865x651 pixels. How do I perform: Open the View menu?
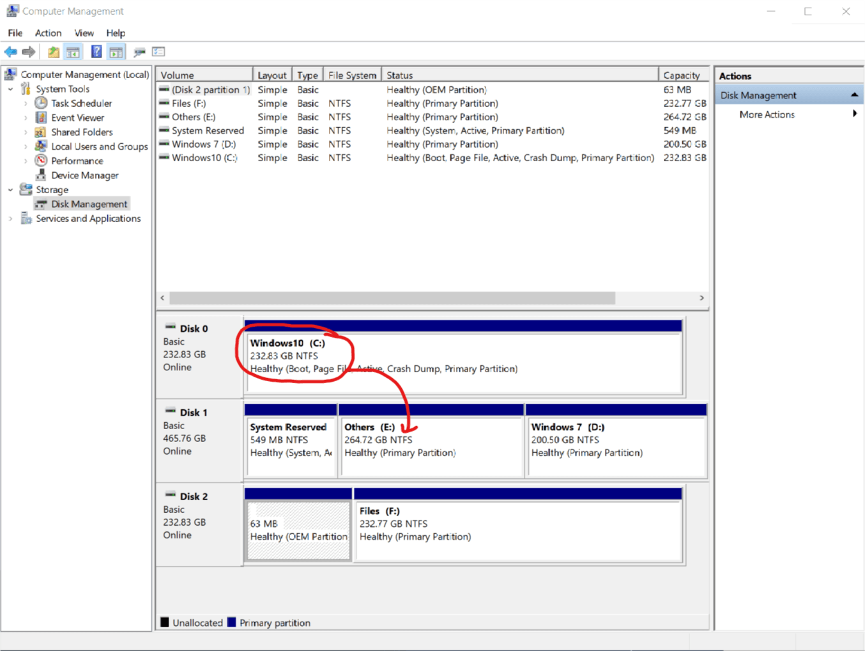[x=84, y=33]
